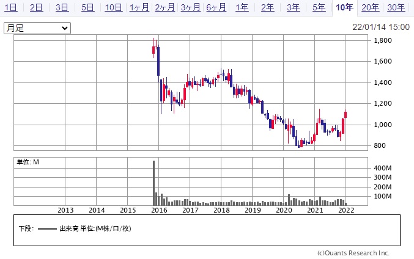The height and width of the screenshot is (259, 414).
Task: Click the (c)Quants Research Inc. credit
Action: 353,253
